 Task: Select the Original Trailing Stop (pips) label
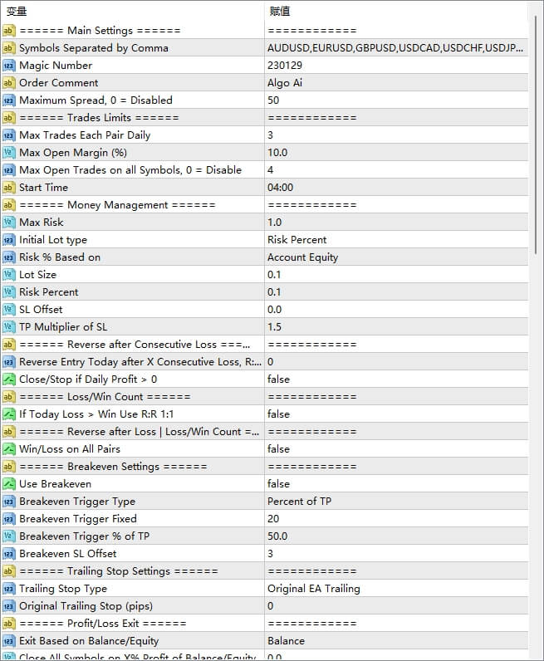pyautogui.click(x=86, y=605)
